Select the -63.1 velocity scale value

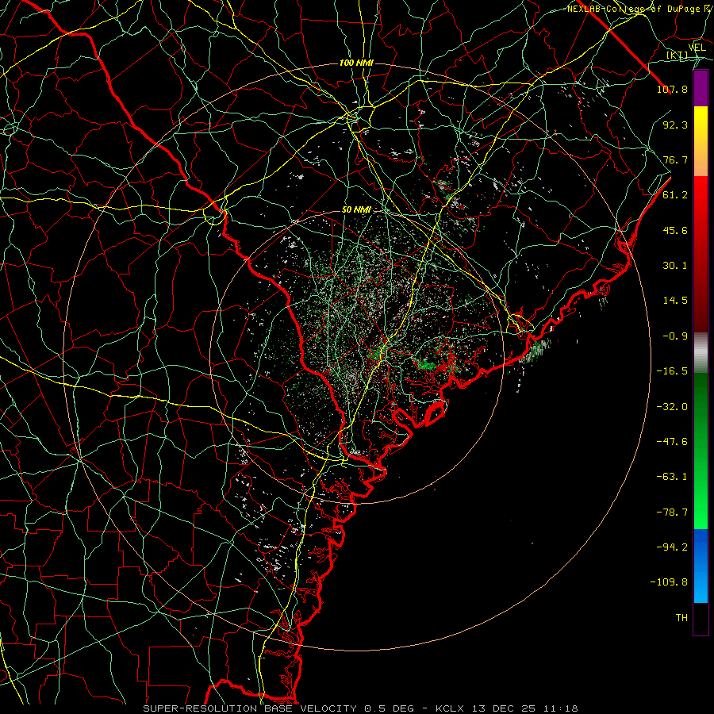pos(672,477)
